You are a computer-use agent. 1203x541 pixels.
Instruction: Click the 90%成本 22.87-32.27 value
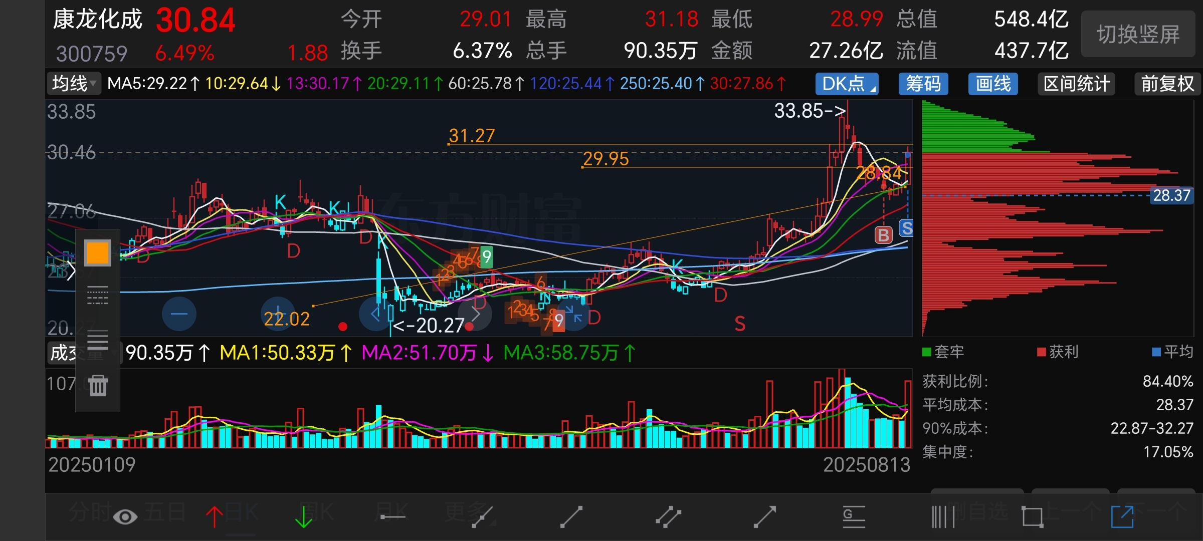click(x=1152, y=428)
